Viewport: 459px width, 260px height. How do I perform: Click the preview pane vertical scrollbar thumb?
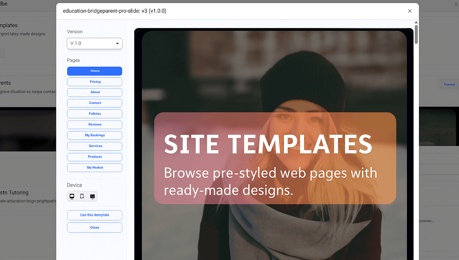[x=416, y=34]
